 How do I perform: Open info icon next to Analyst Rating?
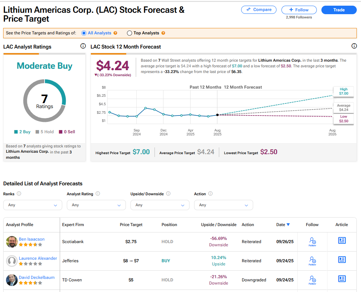(98, 193)
